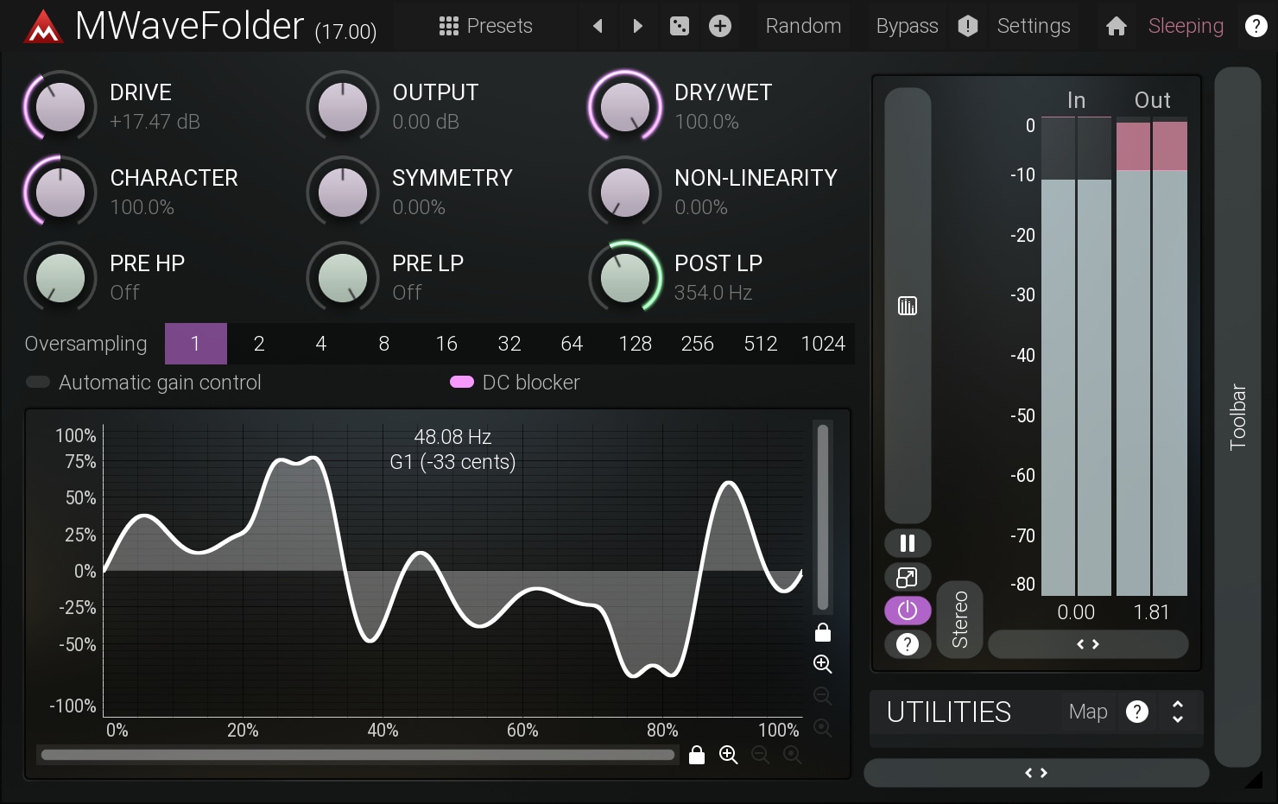Expand the Utilities section arrows

1177,712
